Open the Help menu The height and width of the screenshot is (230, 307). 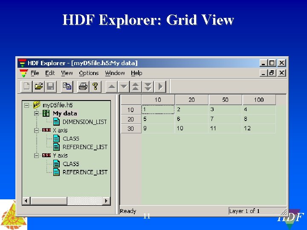coord(136,73)
